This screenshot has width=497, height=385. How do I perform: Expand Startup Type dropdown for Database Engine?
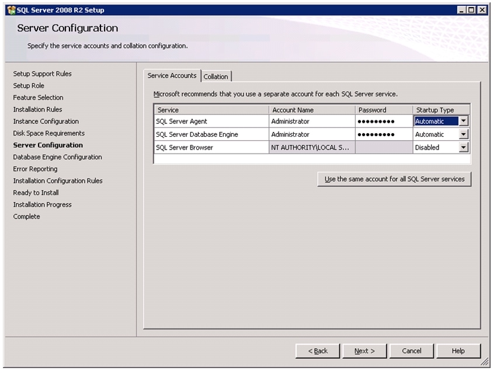click(464, 134)
